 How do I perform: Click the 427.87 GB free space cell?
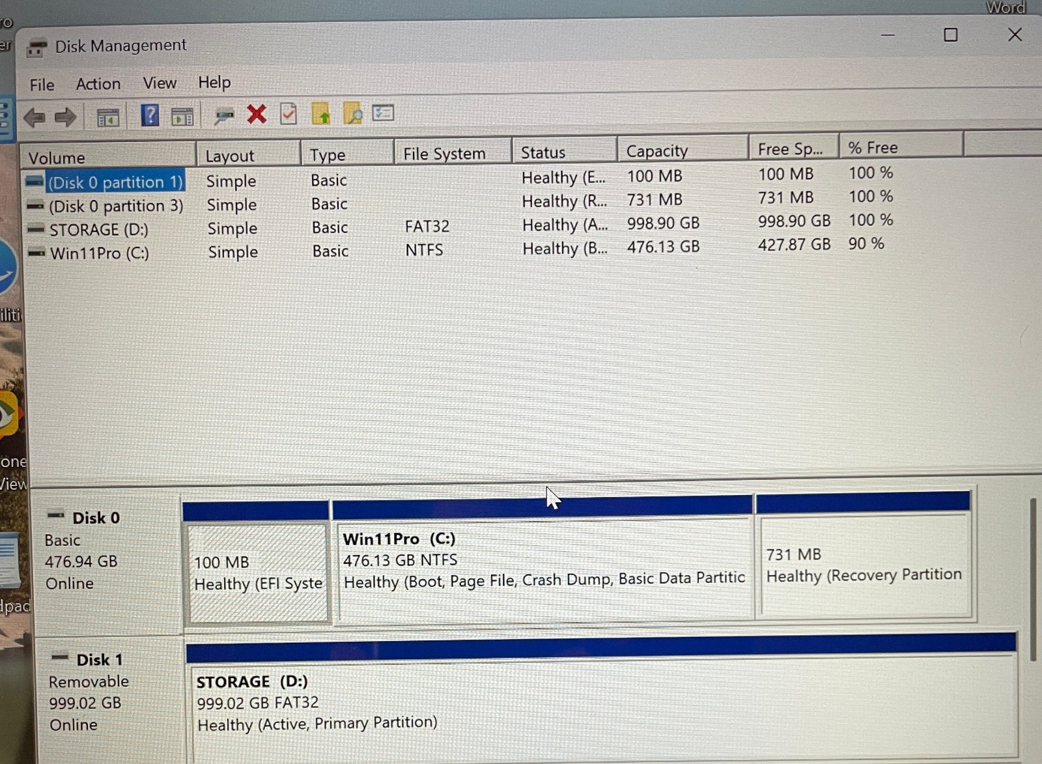[795, 245]
